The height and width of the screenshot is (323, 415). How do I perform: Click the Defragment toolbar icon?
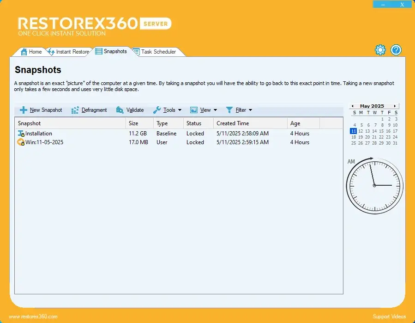(75, 110)
